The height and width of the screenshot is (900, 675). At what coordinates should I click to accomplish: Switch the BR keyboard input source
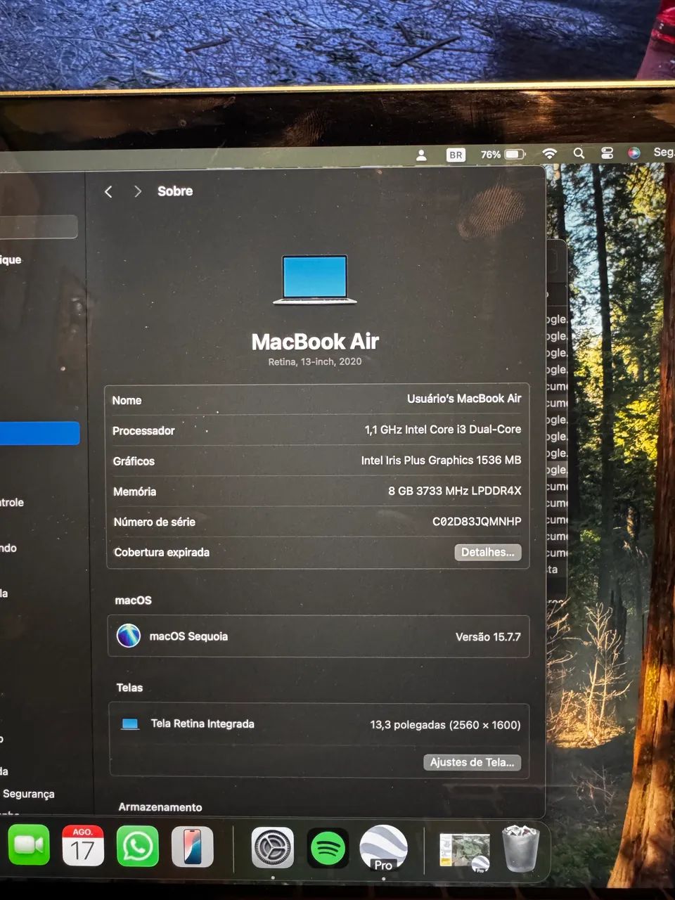(x=456, y=155)
